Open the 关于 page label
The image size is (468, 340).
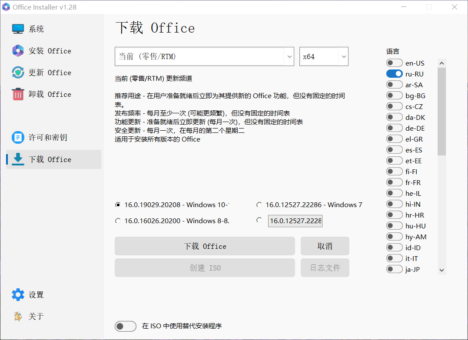point(36,317)
